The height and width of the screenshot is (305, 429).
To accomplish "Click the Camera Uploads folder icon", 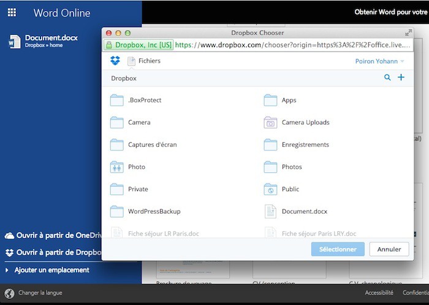I will 270,123.
